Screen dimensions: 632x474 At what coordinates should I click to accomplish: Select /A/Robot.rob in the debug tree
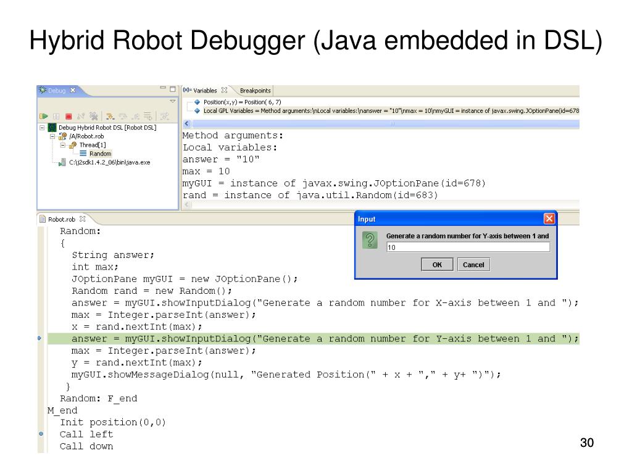coord(86,136)
